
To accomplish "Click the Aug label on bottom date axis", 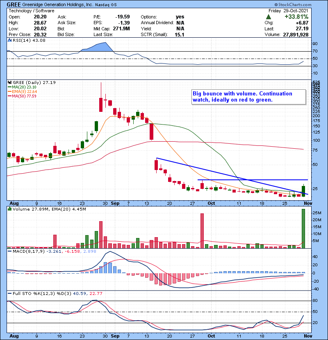I will 14,336.
